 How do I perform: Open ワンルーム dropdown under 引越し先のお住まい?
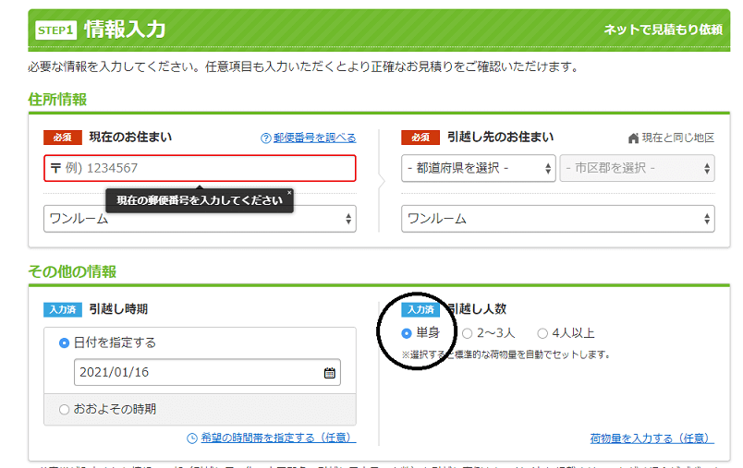point(557,219)
